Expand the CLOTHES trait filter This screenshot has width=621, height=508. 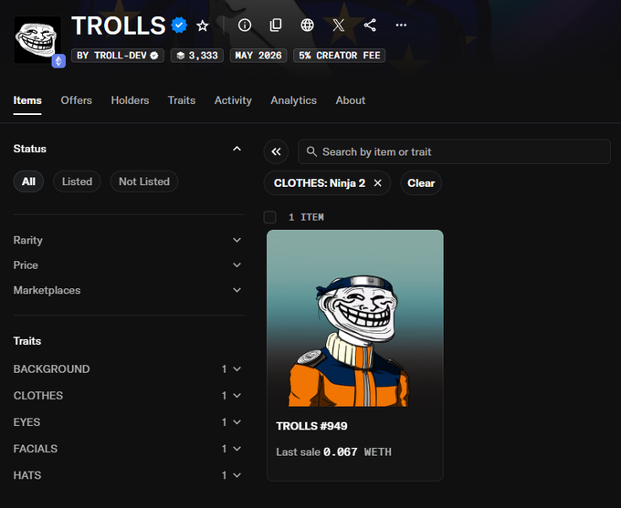pyautogui.click(x=129, y=396)
